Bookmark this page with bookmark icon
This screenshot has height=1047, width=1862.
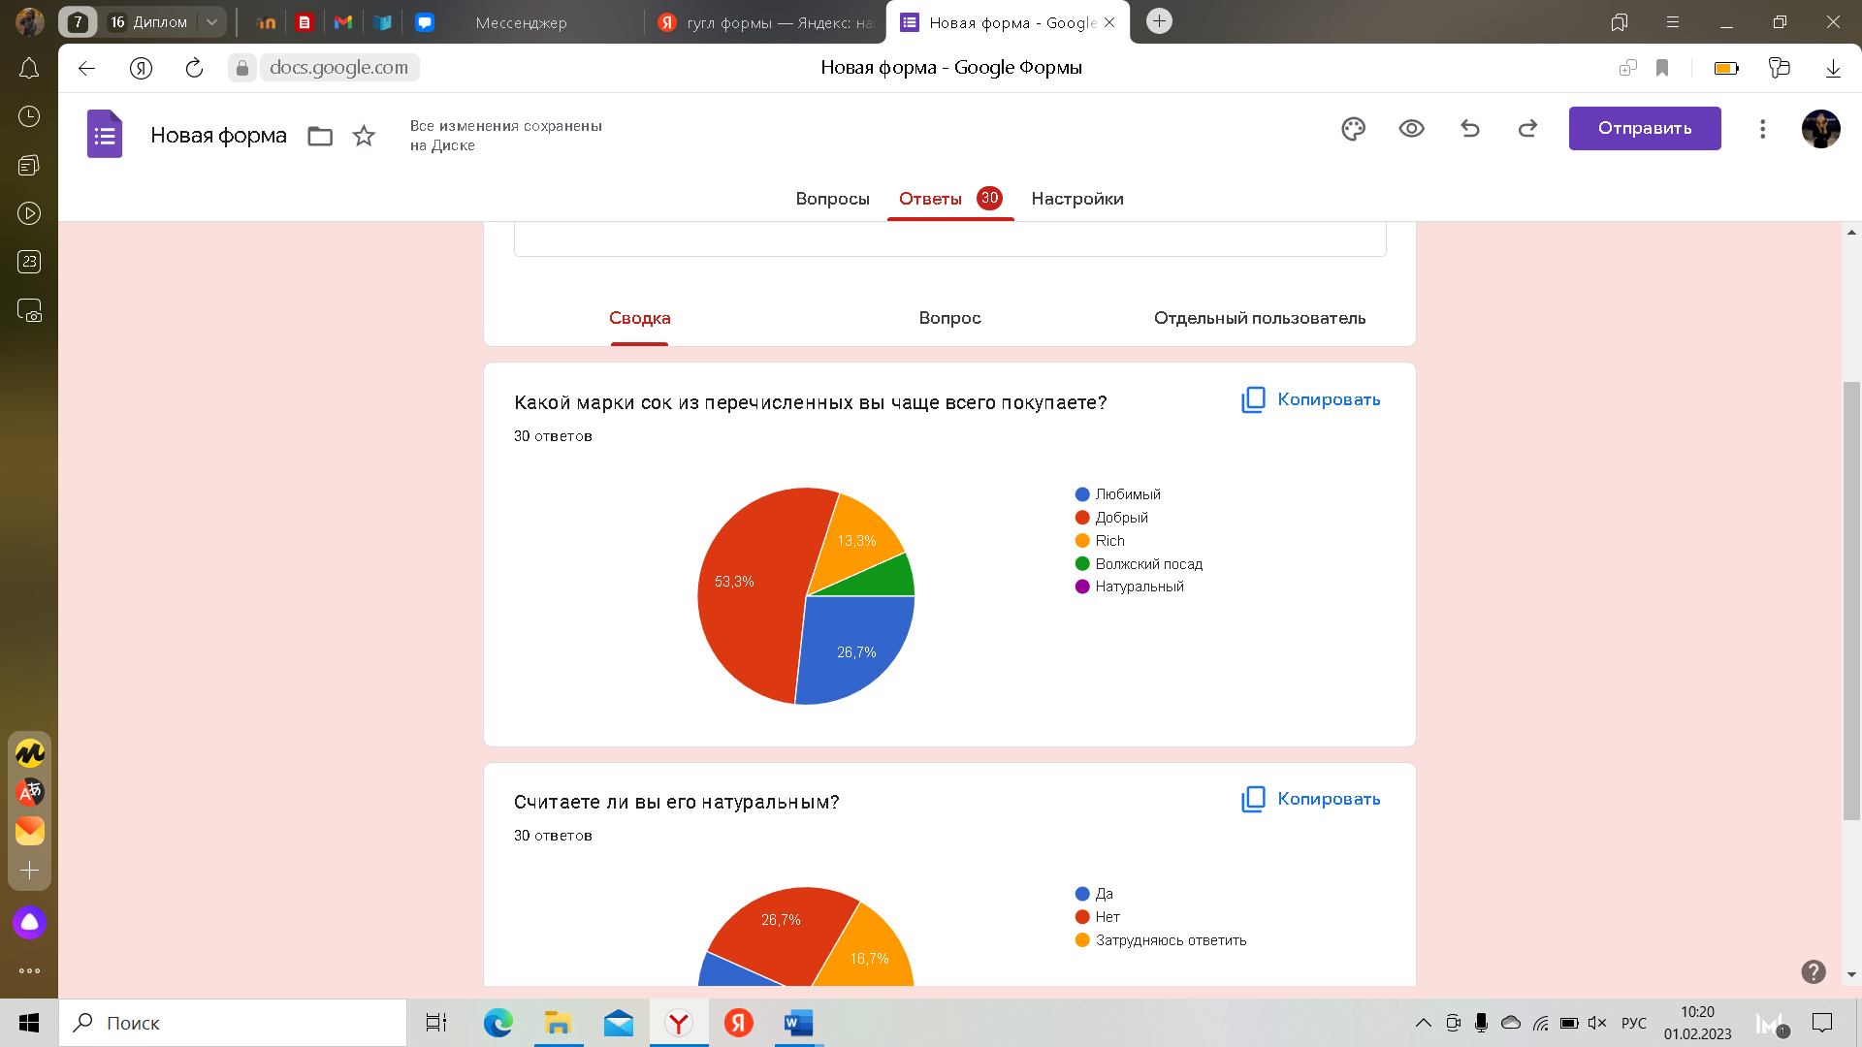click(1662, 68)
